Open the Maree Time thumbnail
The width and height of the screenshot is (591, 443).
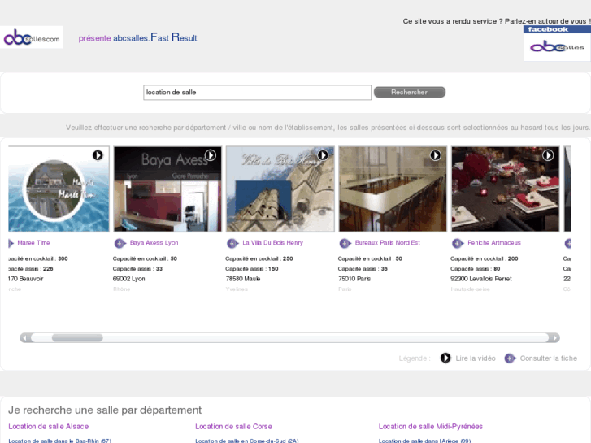pos(59,189)
